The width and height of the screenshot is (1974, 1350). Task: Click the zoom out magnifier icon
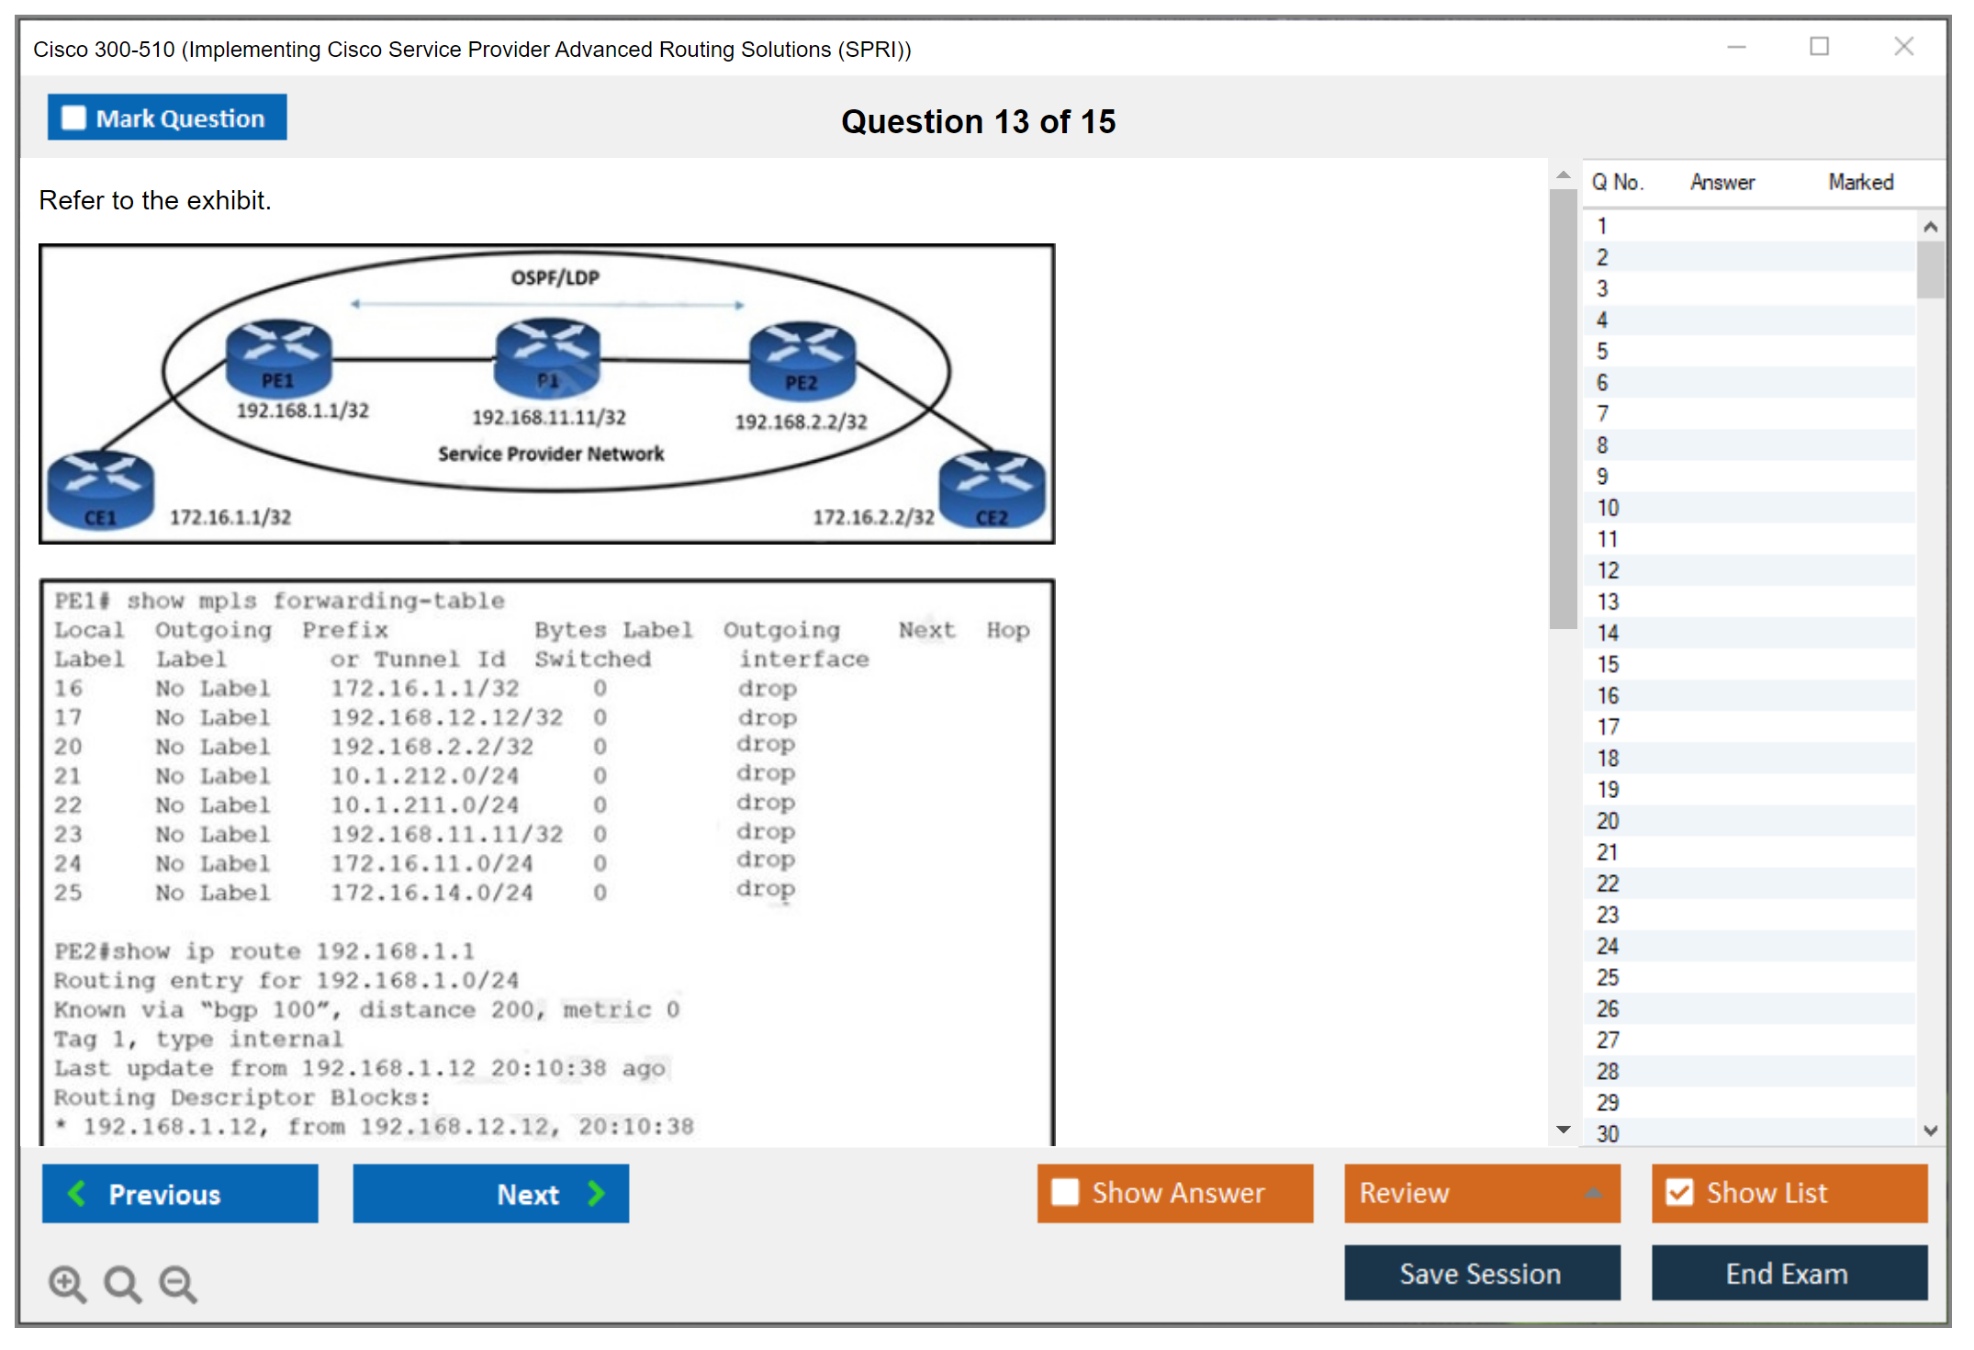click(x=178, y=1283)
